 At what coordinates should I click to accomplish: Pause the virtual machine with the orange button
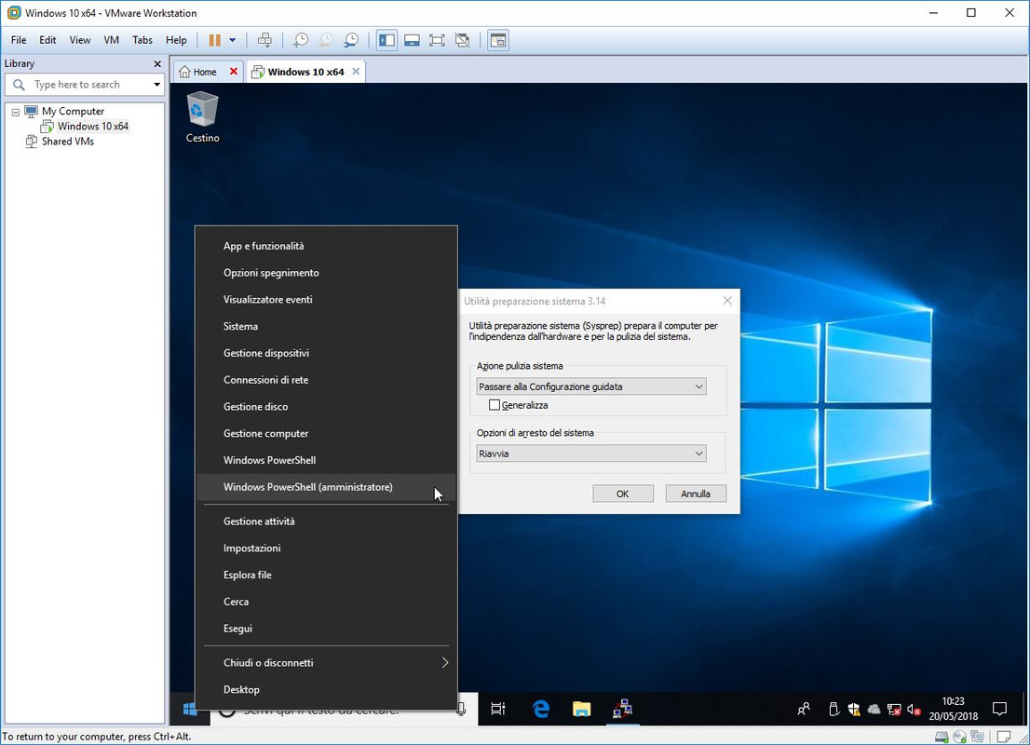(215, 40)
